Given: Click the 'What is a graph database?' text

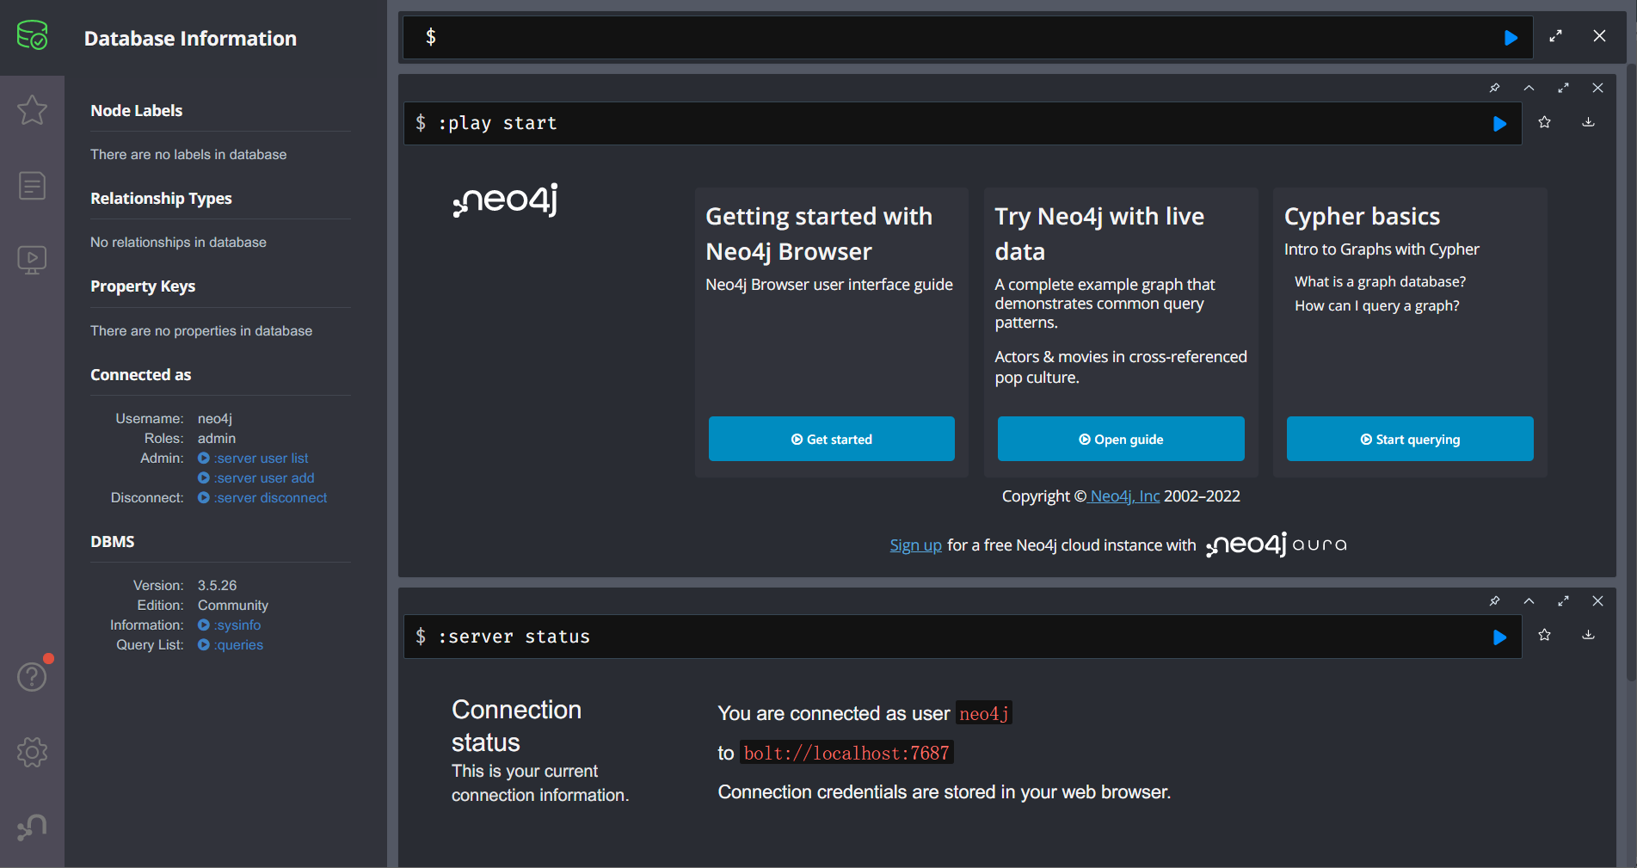Looking at the screenshot, I should pyautogui.click(x=1380, y=282).
